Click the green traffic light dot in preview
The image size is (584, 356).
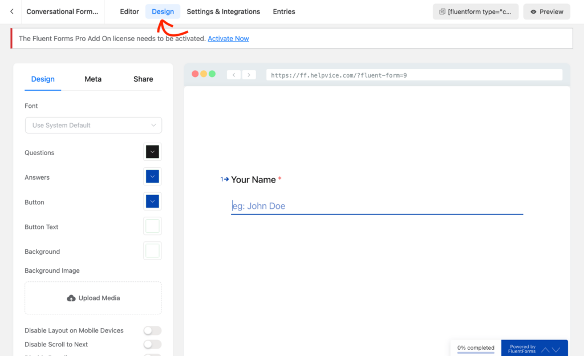click(212, 74)
